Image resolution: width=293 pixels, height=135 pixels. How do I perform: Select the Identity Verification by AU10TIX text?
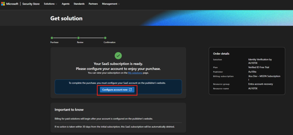(x=260, y=61)
